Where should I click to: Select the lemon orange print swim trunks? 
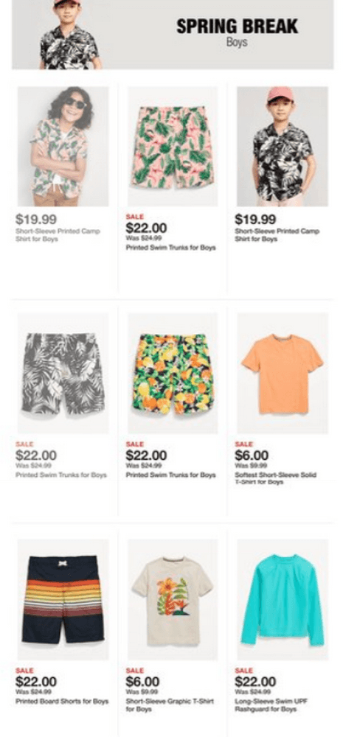[x=173, y=373]
